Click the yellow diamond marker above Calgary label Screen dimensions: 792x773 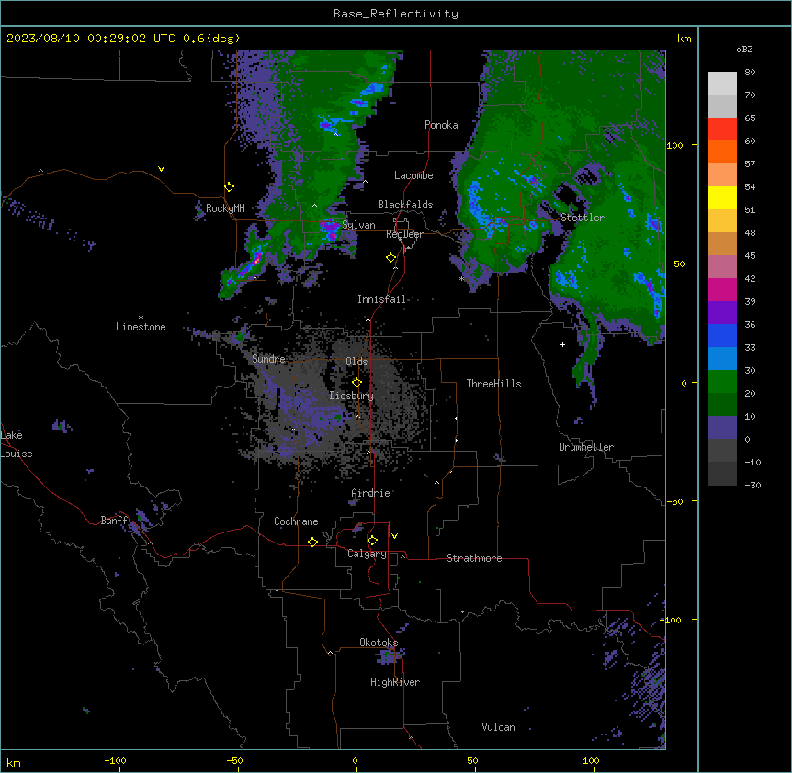372,541
